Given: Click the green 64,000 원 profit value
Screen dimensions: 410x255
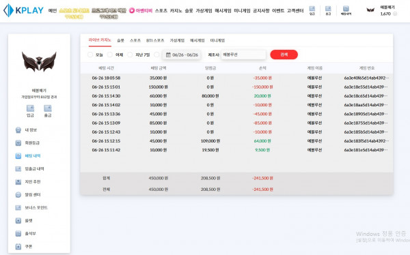Looking at the screenshot, I should coord(262,141).
